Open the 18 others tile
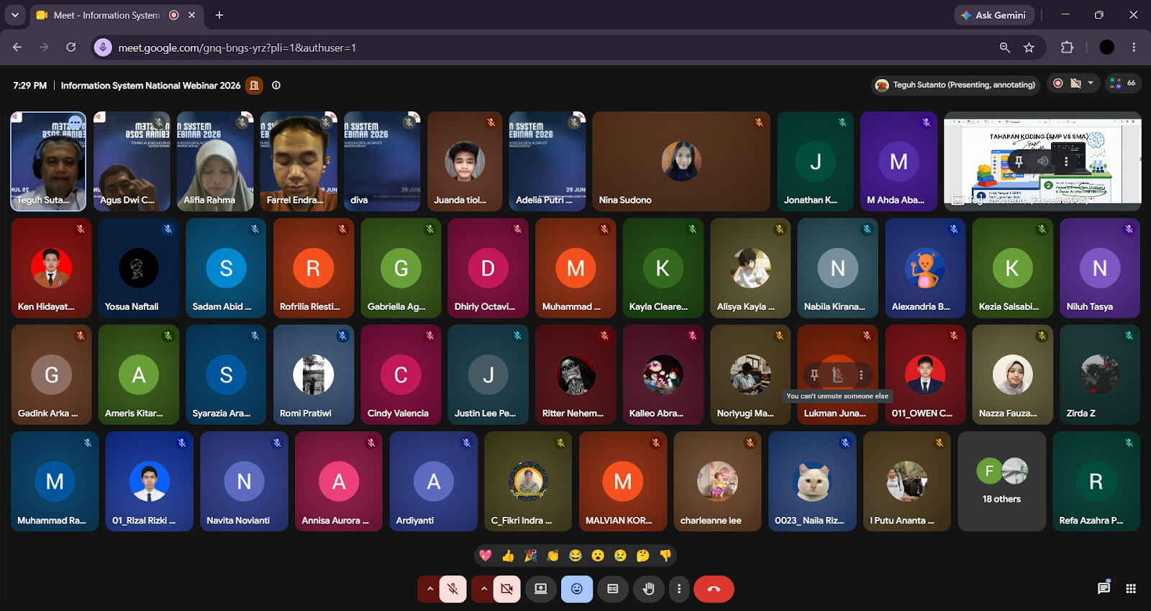This screenshot has width=1151, height=611. [1002, 482]
